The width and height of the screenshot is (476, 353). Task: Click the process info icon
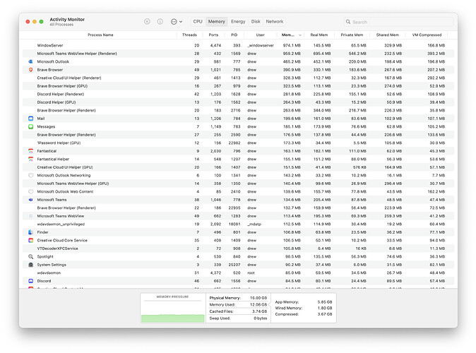pyautogui.click(x=160, y=22)
